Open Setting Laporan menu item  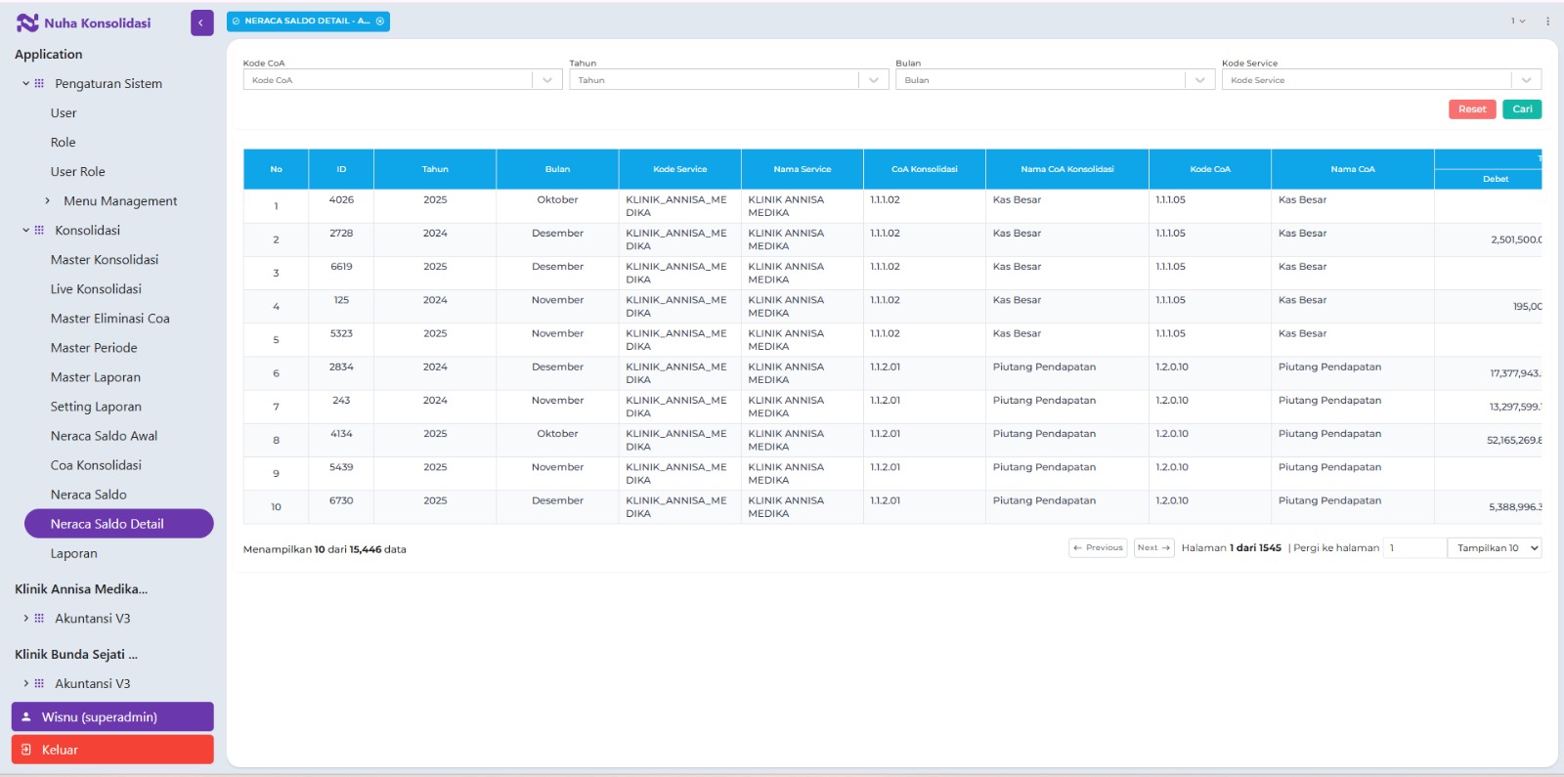(96, 406)
